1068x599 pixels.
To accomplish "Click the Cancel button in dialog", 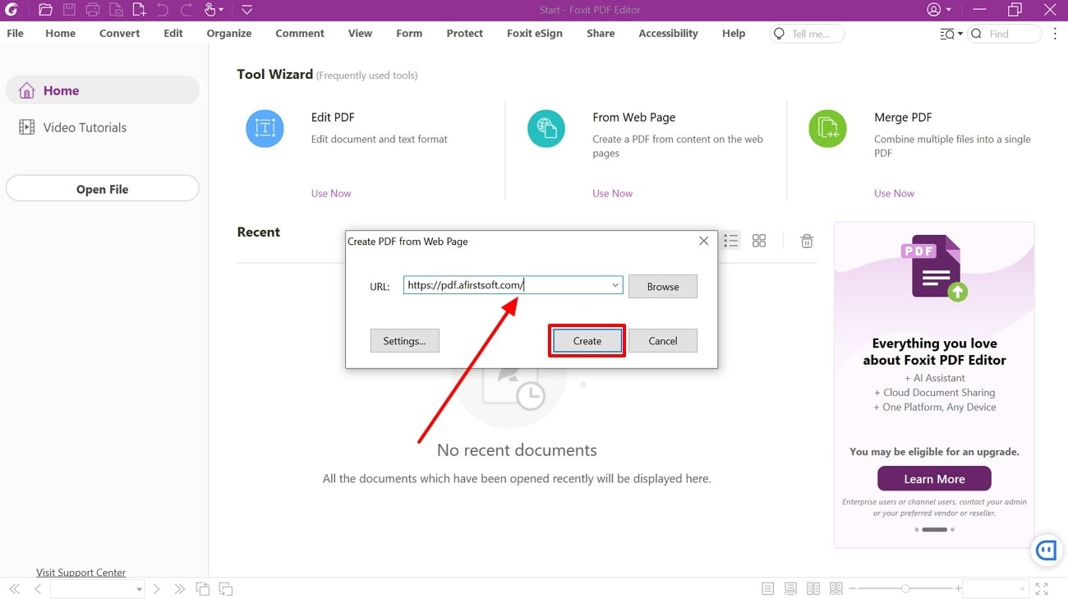I will point(663,341).
